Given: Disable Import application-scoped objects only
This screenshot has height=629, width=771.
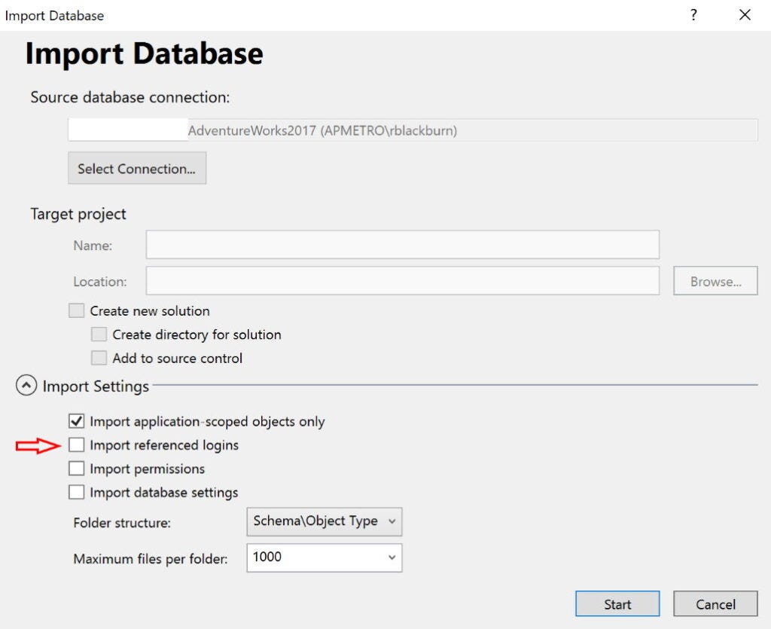Looking at the screenshot, I should point(76,421).
